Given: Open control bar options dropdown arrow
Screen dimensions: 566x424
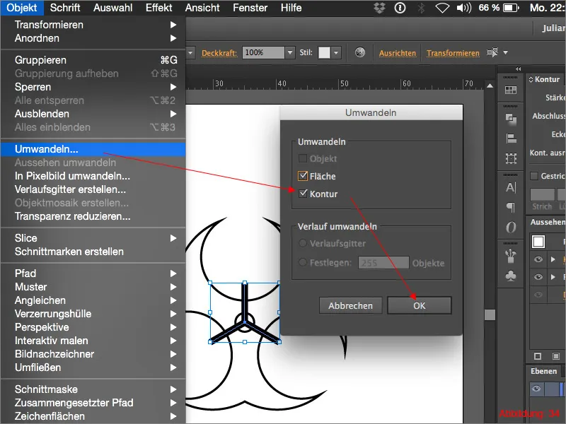Looking at the screenshot, I should point(506,52).
